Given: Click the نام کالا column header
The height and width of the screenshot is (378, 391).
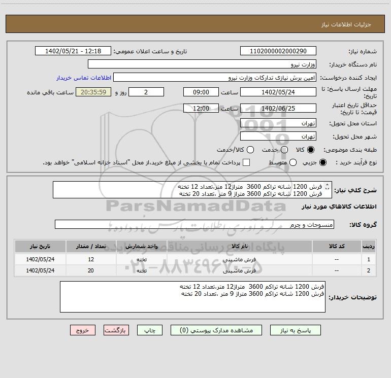Looking at the screenshot, I should 239,246.
